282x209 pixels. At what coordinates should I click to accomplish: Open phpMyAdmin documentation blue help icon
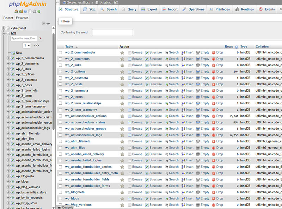pyautogui.click(x=25, y=11)
